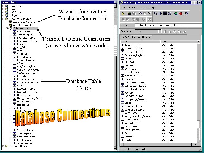Select Water_Features in Catalog Tree
The height and width of the screenshot is (153, 204).
click(25, 143)
